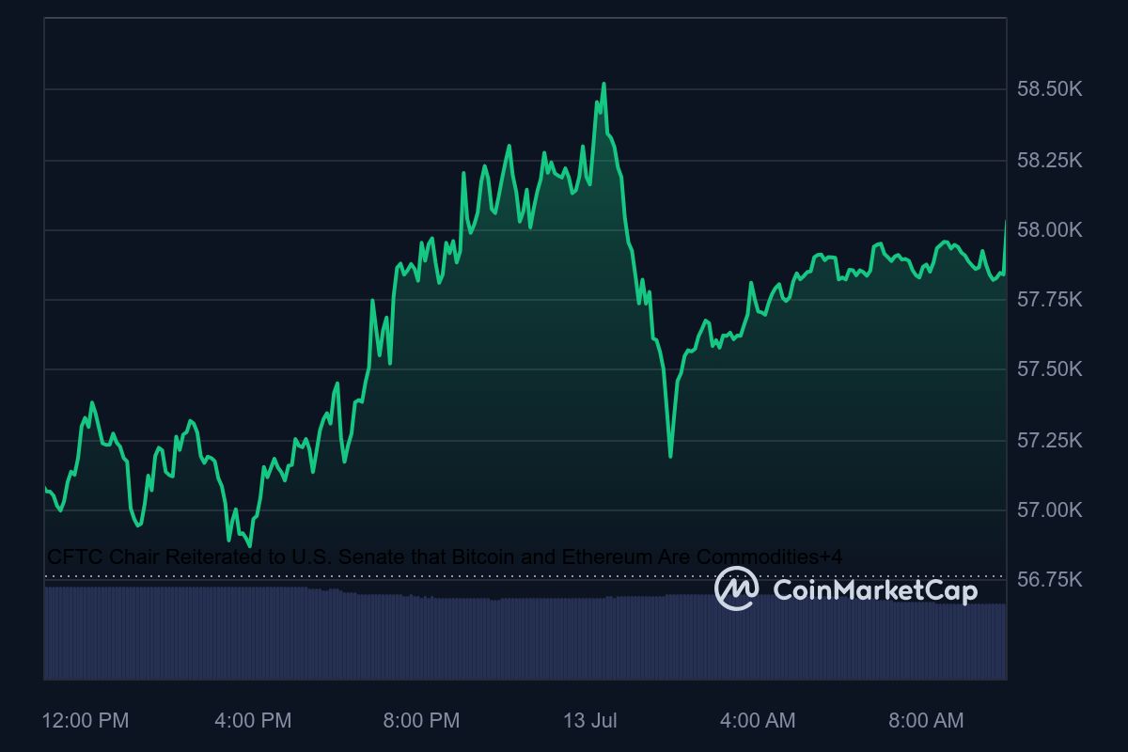This screenshot has height=752, width=1128.
Task: Click the 58.25K price axis label
Action: click(1049, 161)
